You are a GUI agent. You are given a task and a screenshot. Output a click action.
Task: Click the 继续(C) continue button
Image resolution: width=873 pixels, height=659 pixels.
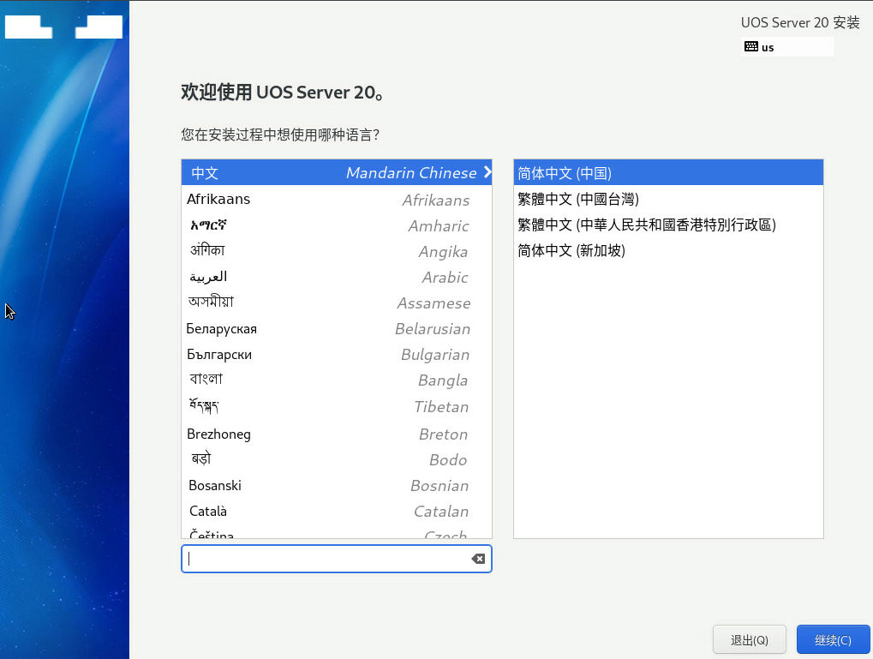click(833, 639)
